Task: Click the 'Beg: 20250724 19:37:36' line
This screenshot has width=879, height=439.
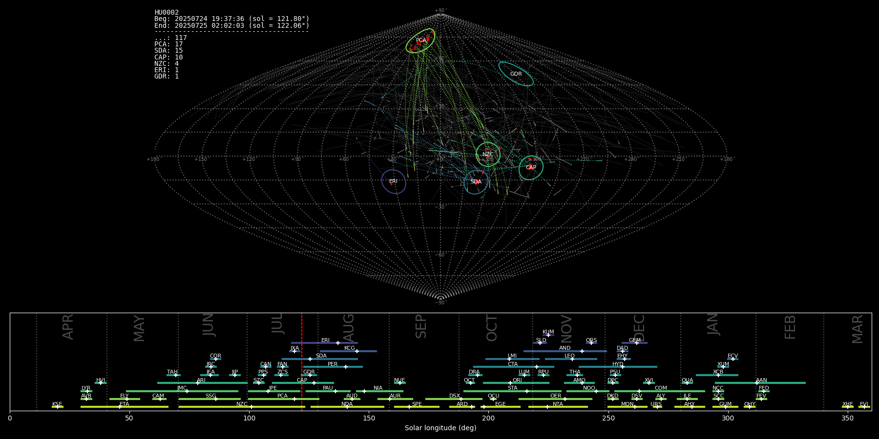Action: point(232,19)
